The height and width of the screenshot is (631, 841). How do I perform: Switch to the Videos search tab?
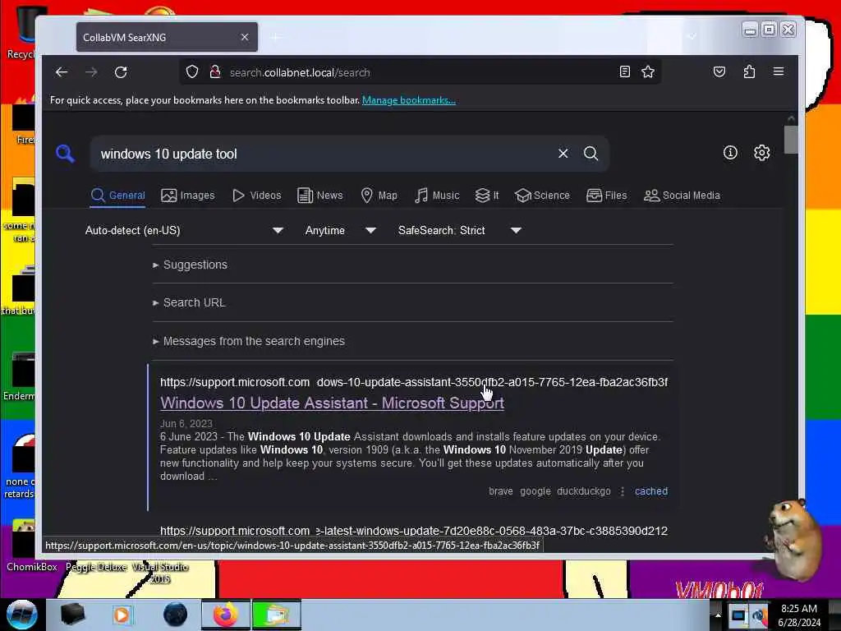pos(257,196)
